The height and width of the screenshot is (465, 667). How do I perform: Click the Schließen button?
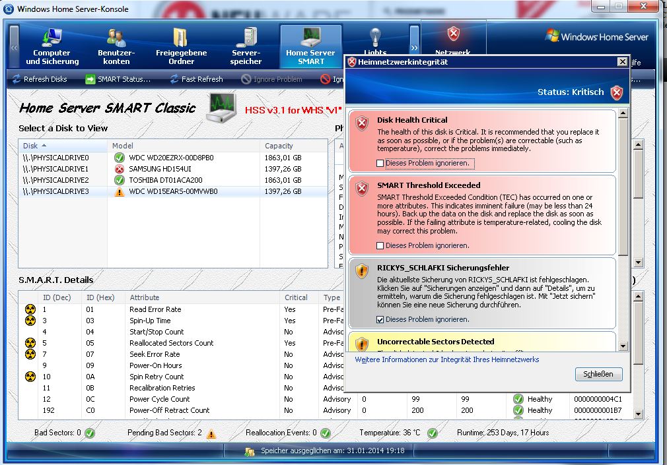point(598,374)
